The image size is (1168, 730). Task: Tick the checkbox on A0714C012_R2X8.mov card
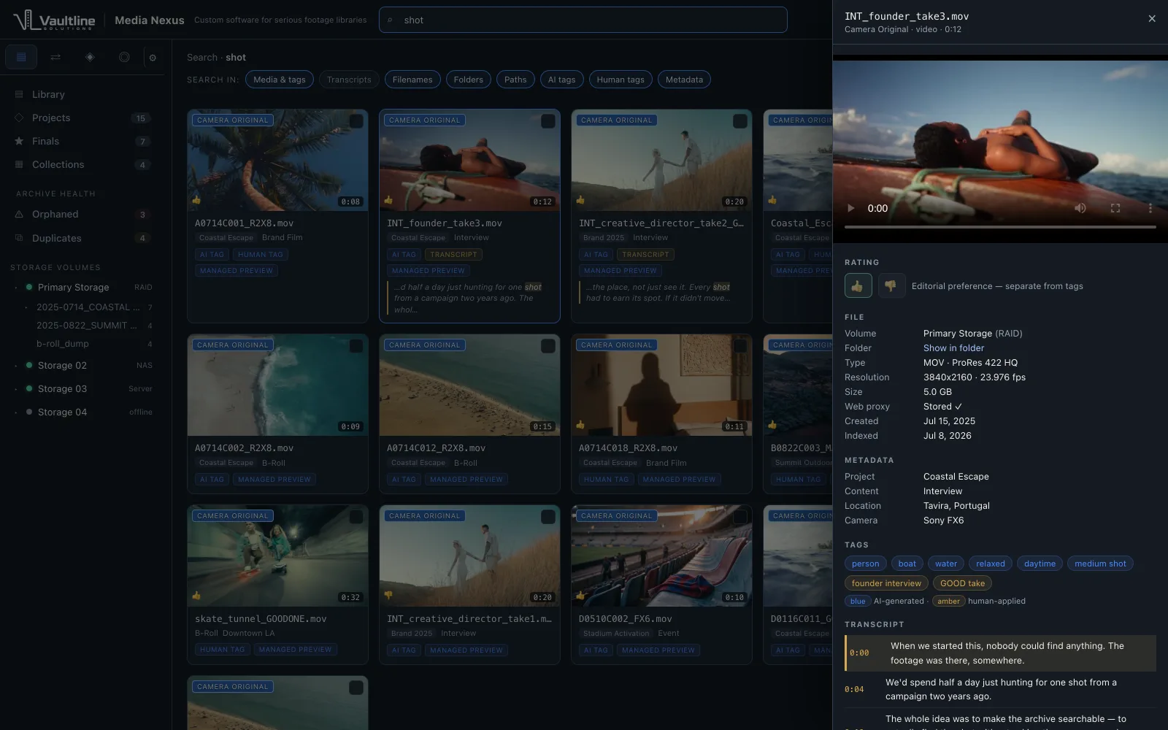[x=547, y=346]
